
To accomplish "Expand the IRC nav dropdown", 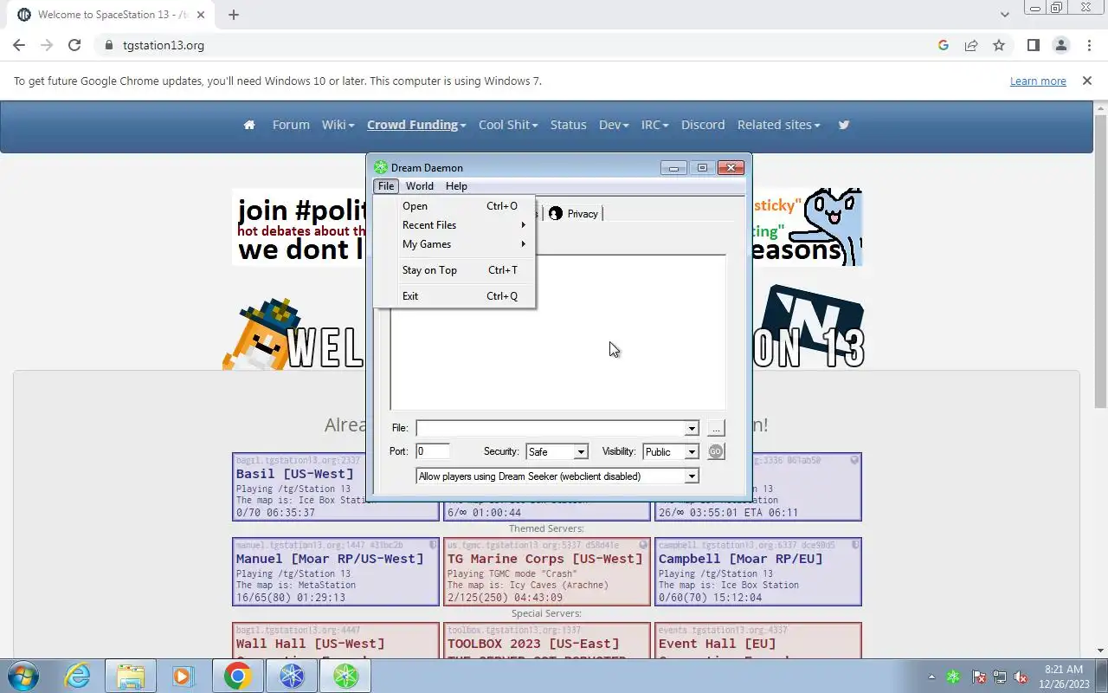I will pyautogui.click(x=654, y=125).
